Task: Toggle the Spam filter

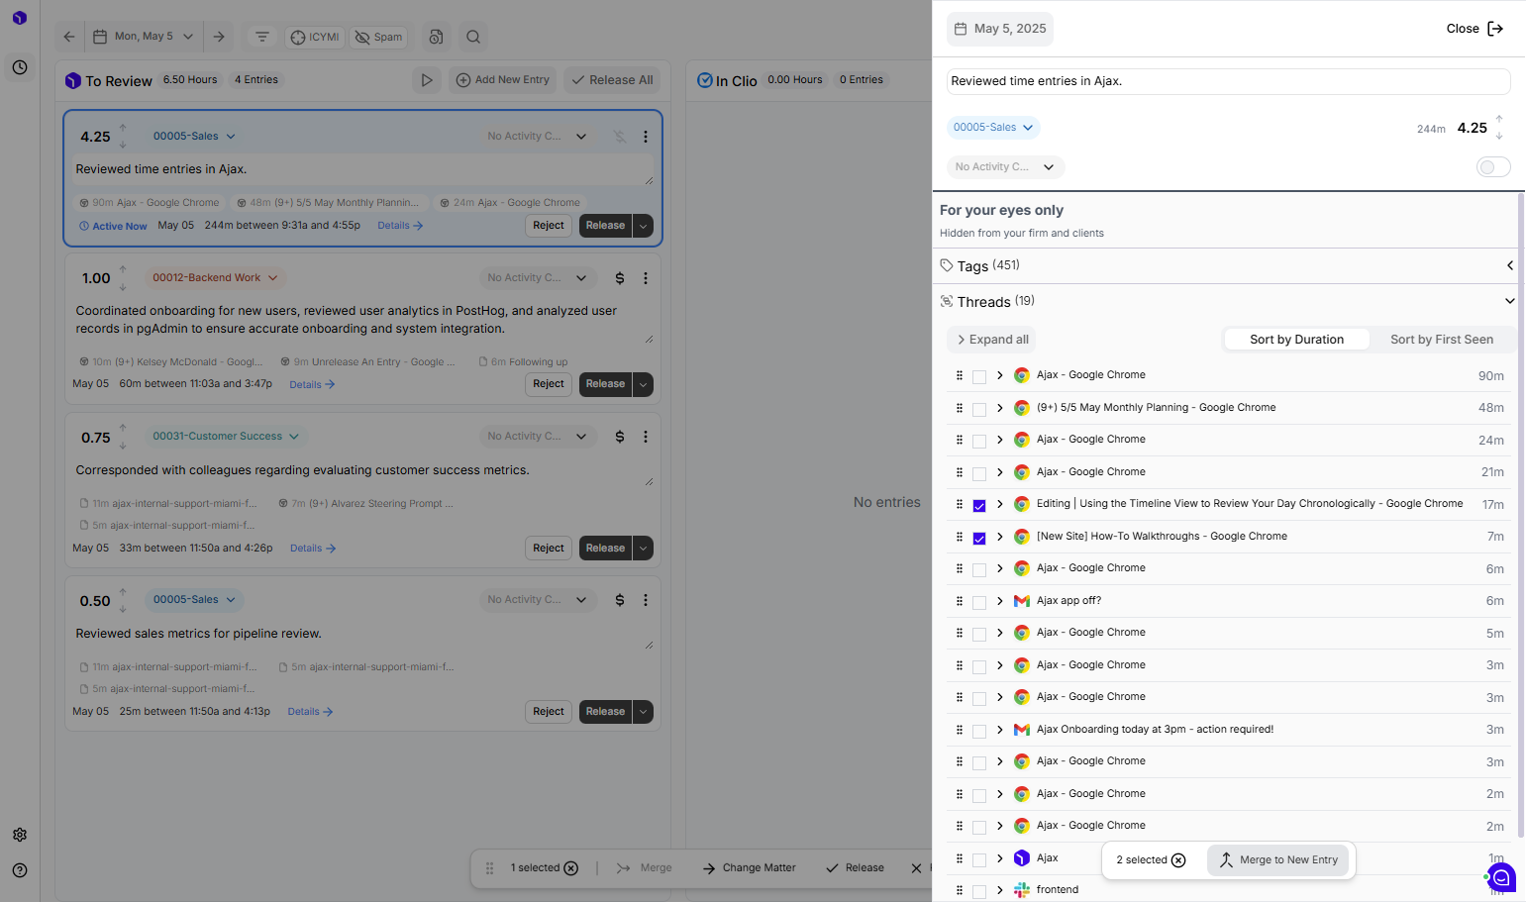Action: click(379, 37)
